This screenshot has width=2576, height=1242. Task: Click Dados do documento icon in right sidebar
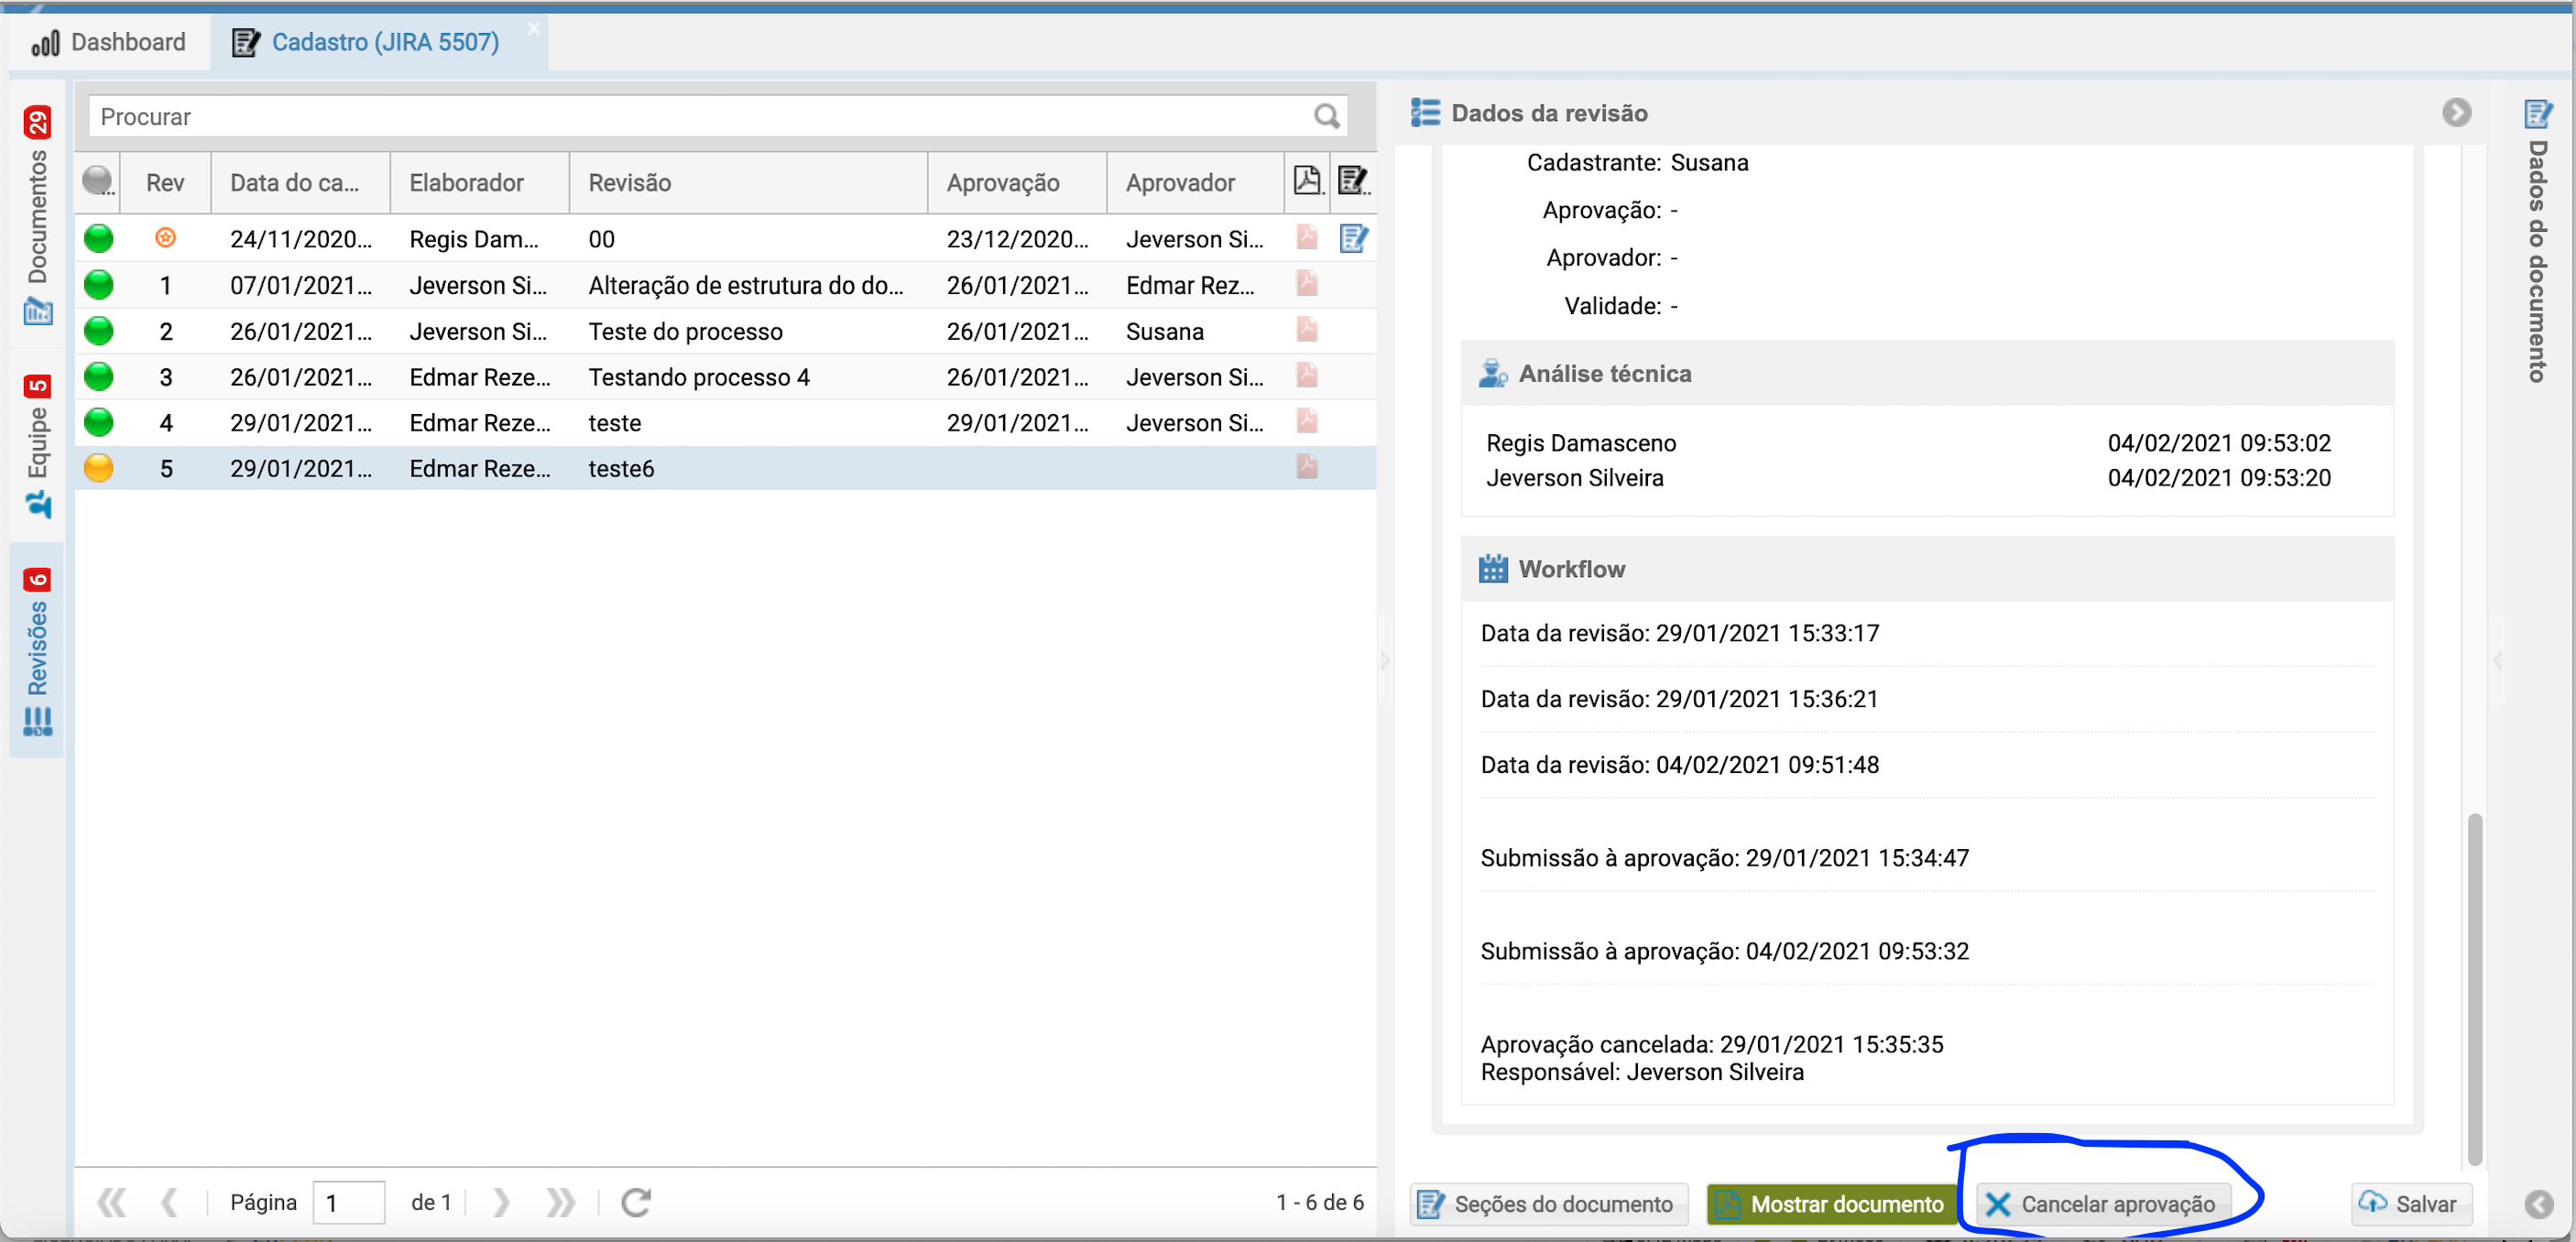pyautogui.click(x=2537, y=114)
